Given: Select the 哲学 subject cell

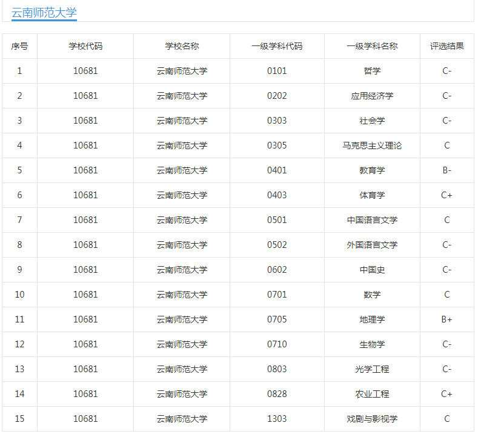Looking at the screenshot, I should pos(372,71).
